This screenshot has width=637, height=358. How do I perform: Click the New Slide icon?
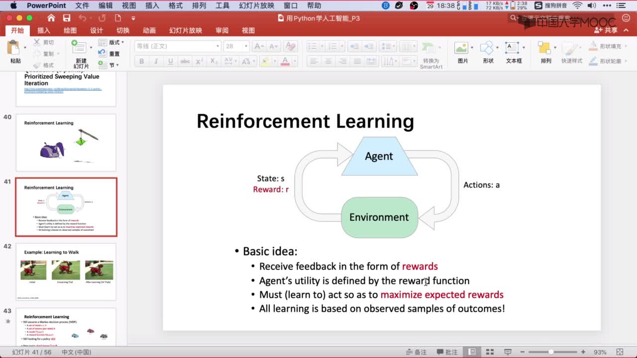79,48
